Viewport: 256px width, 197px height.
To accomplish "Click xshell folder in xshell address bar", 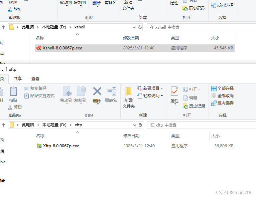I will pyautogui.click(x=80, y=27).
